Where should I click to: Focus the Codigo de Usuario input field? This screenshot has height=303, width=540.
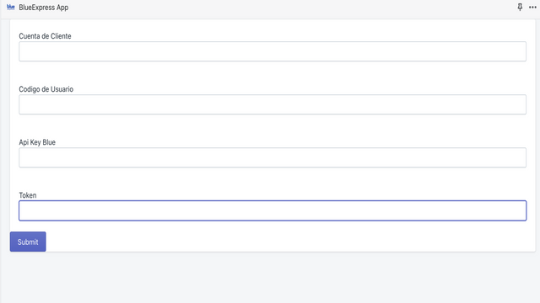(x=273, y=104)
